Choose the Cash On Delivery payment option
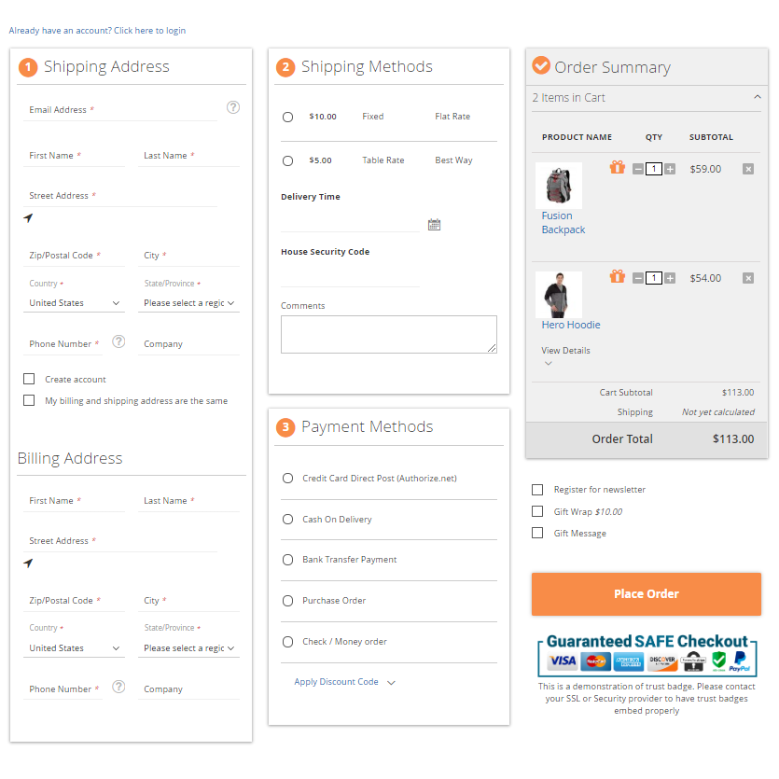Image resolution: width=779 pixels, height=779 pixels. tap(287, 520)
